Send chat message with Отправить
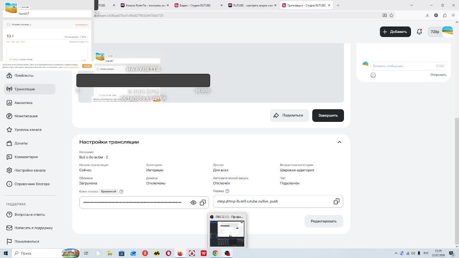 (x=438, y=75)
